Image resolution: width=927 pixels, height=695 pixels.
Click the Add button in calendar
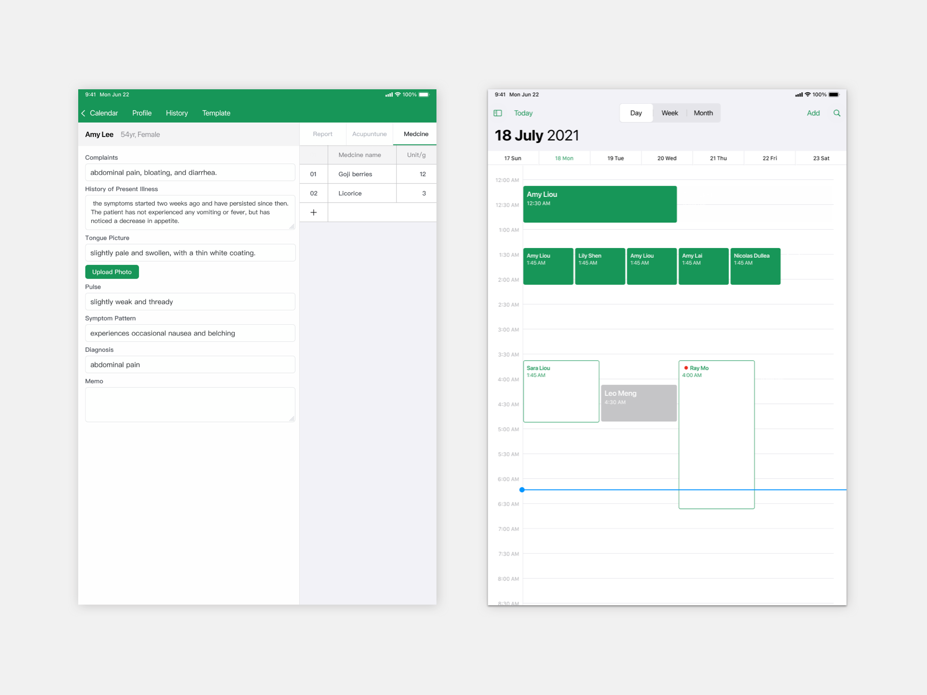coord(813,113)
